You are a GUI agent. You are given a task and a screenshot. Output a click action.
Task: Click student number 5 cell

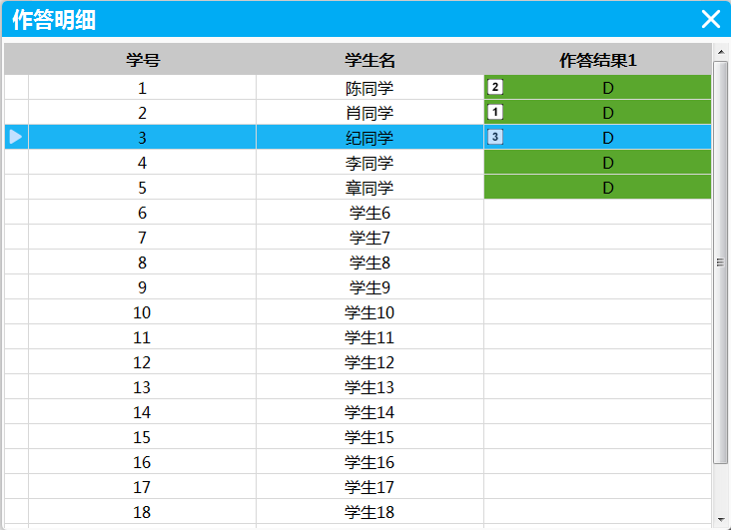[143, 188]
